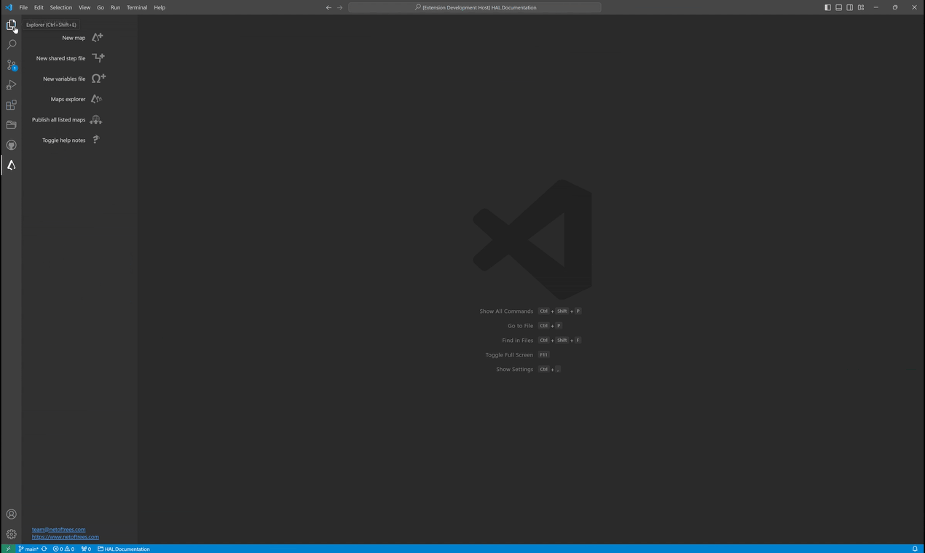Screen dimensions: 925x553
Task: Open Source Control view with badge
Action: [11, 65]
